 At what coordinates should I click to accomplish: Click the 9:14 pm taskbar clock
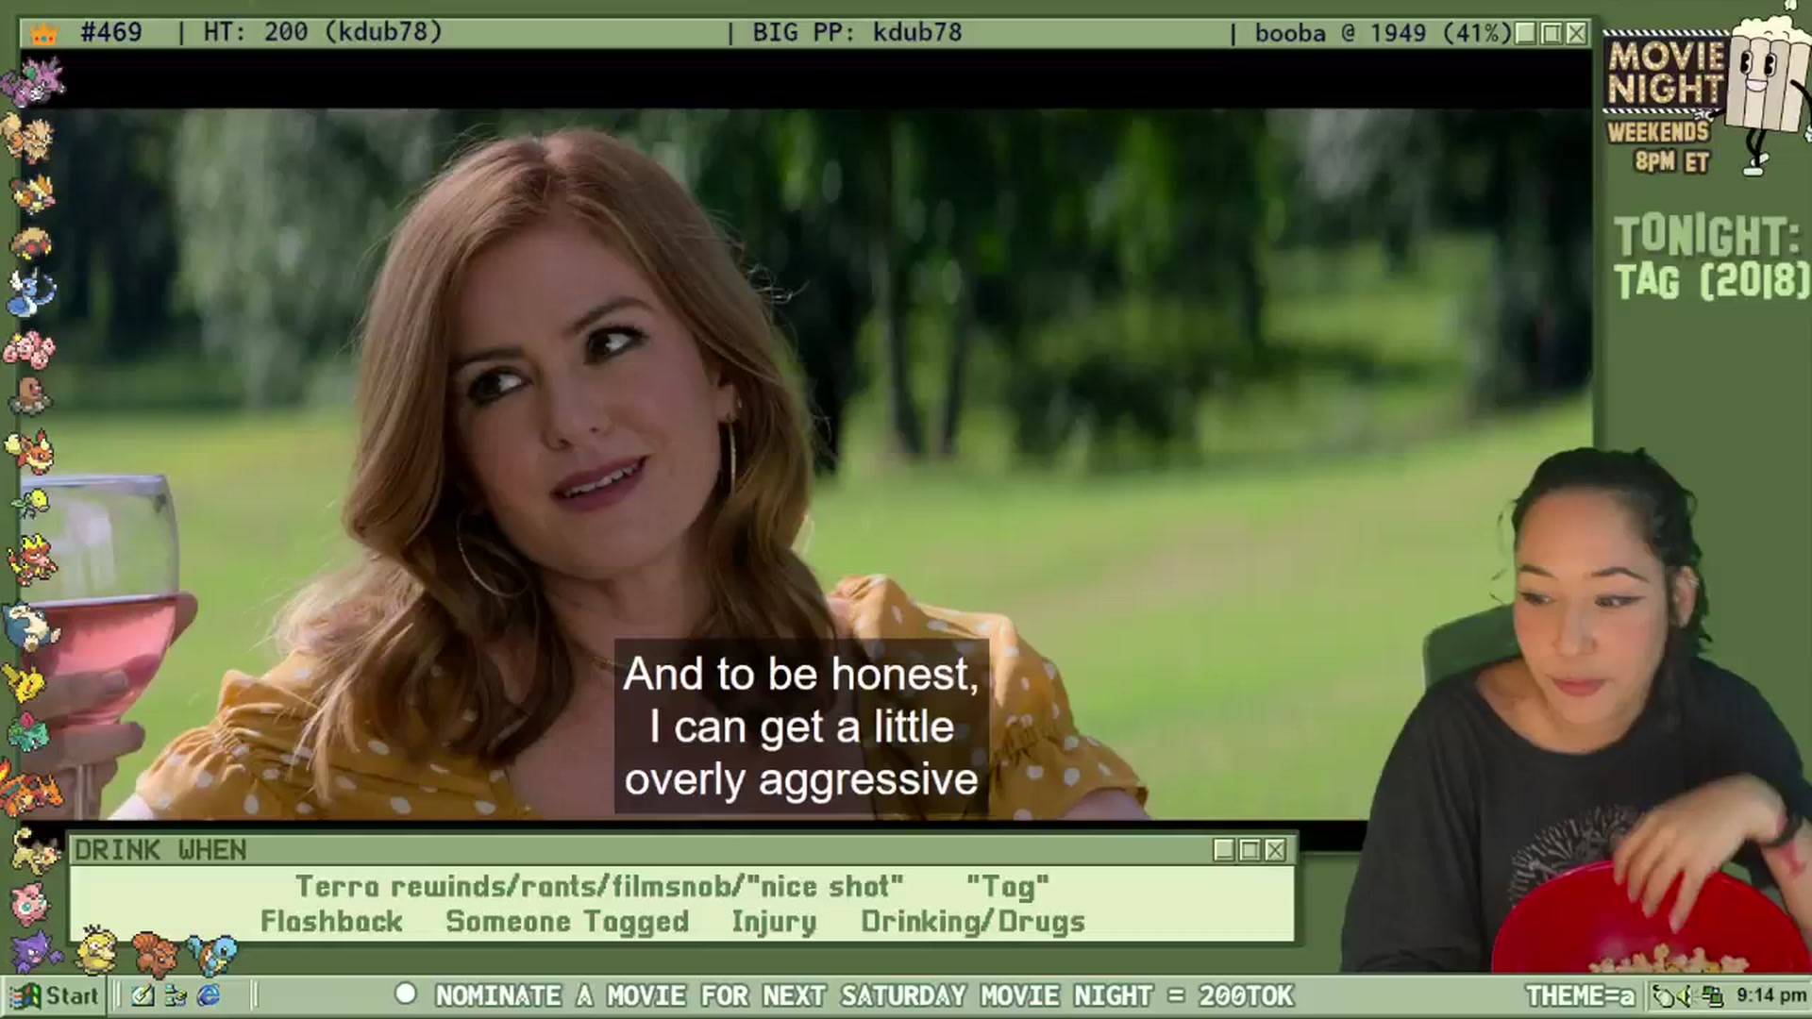(1771, 995)
